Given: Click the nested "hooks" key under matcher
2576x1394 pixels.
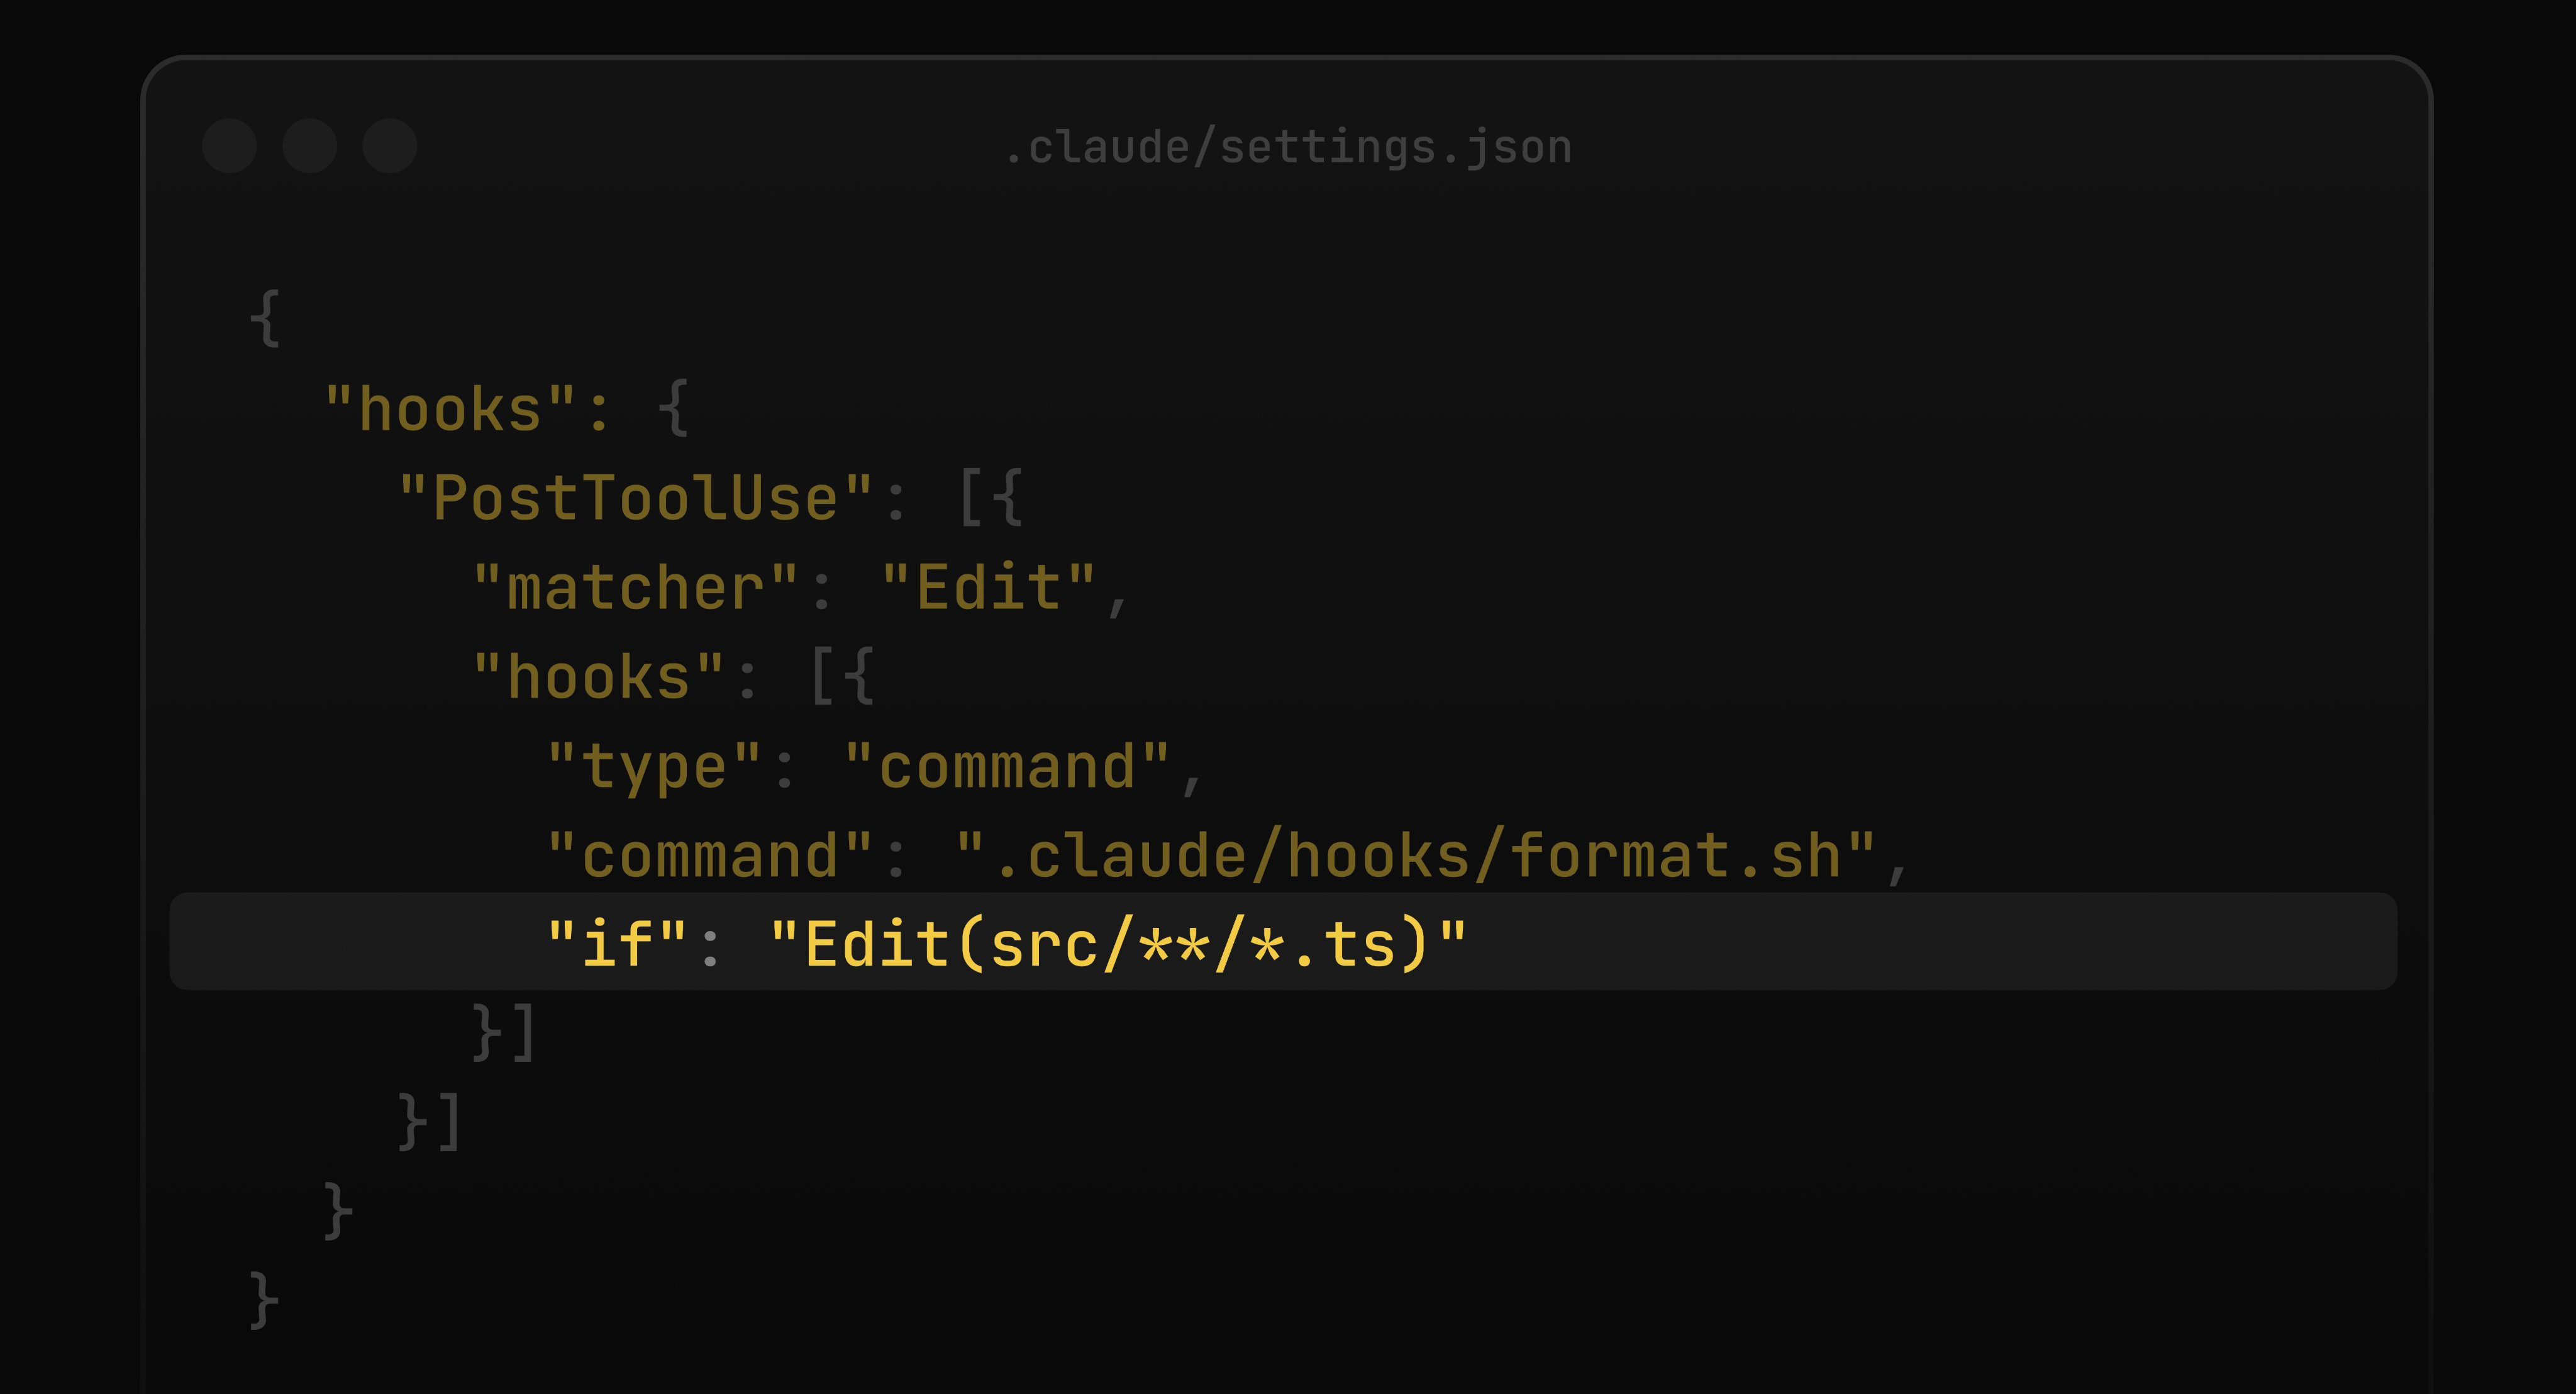Looking at the screenshot, I should [x=599, y=677].
